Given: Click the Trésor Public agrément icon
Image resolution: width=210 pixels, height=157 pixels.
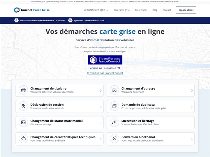Looking at the screenshot, I should pos(70,20).
